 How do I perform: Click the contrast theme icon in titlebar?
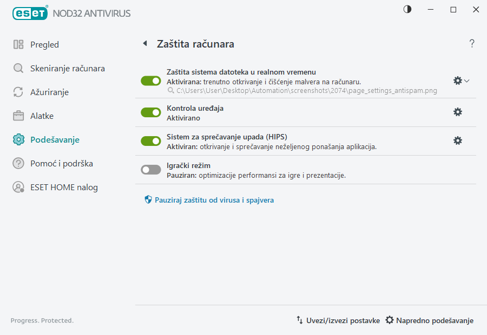click(x=407, y=9)
